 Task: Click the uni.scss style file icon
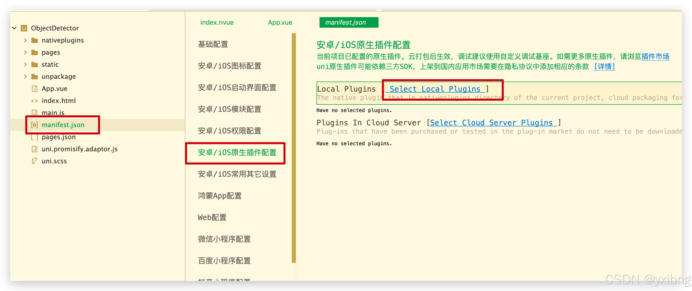[x=34, y=161]
